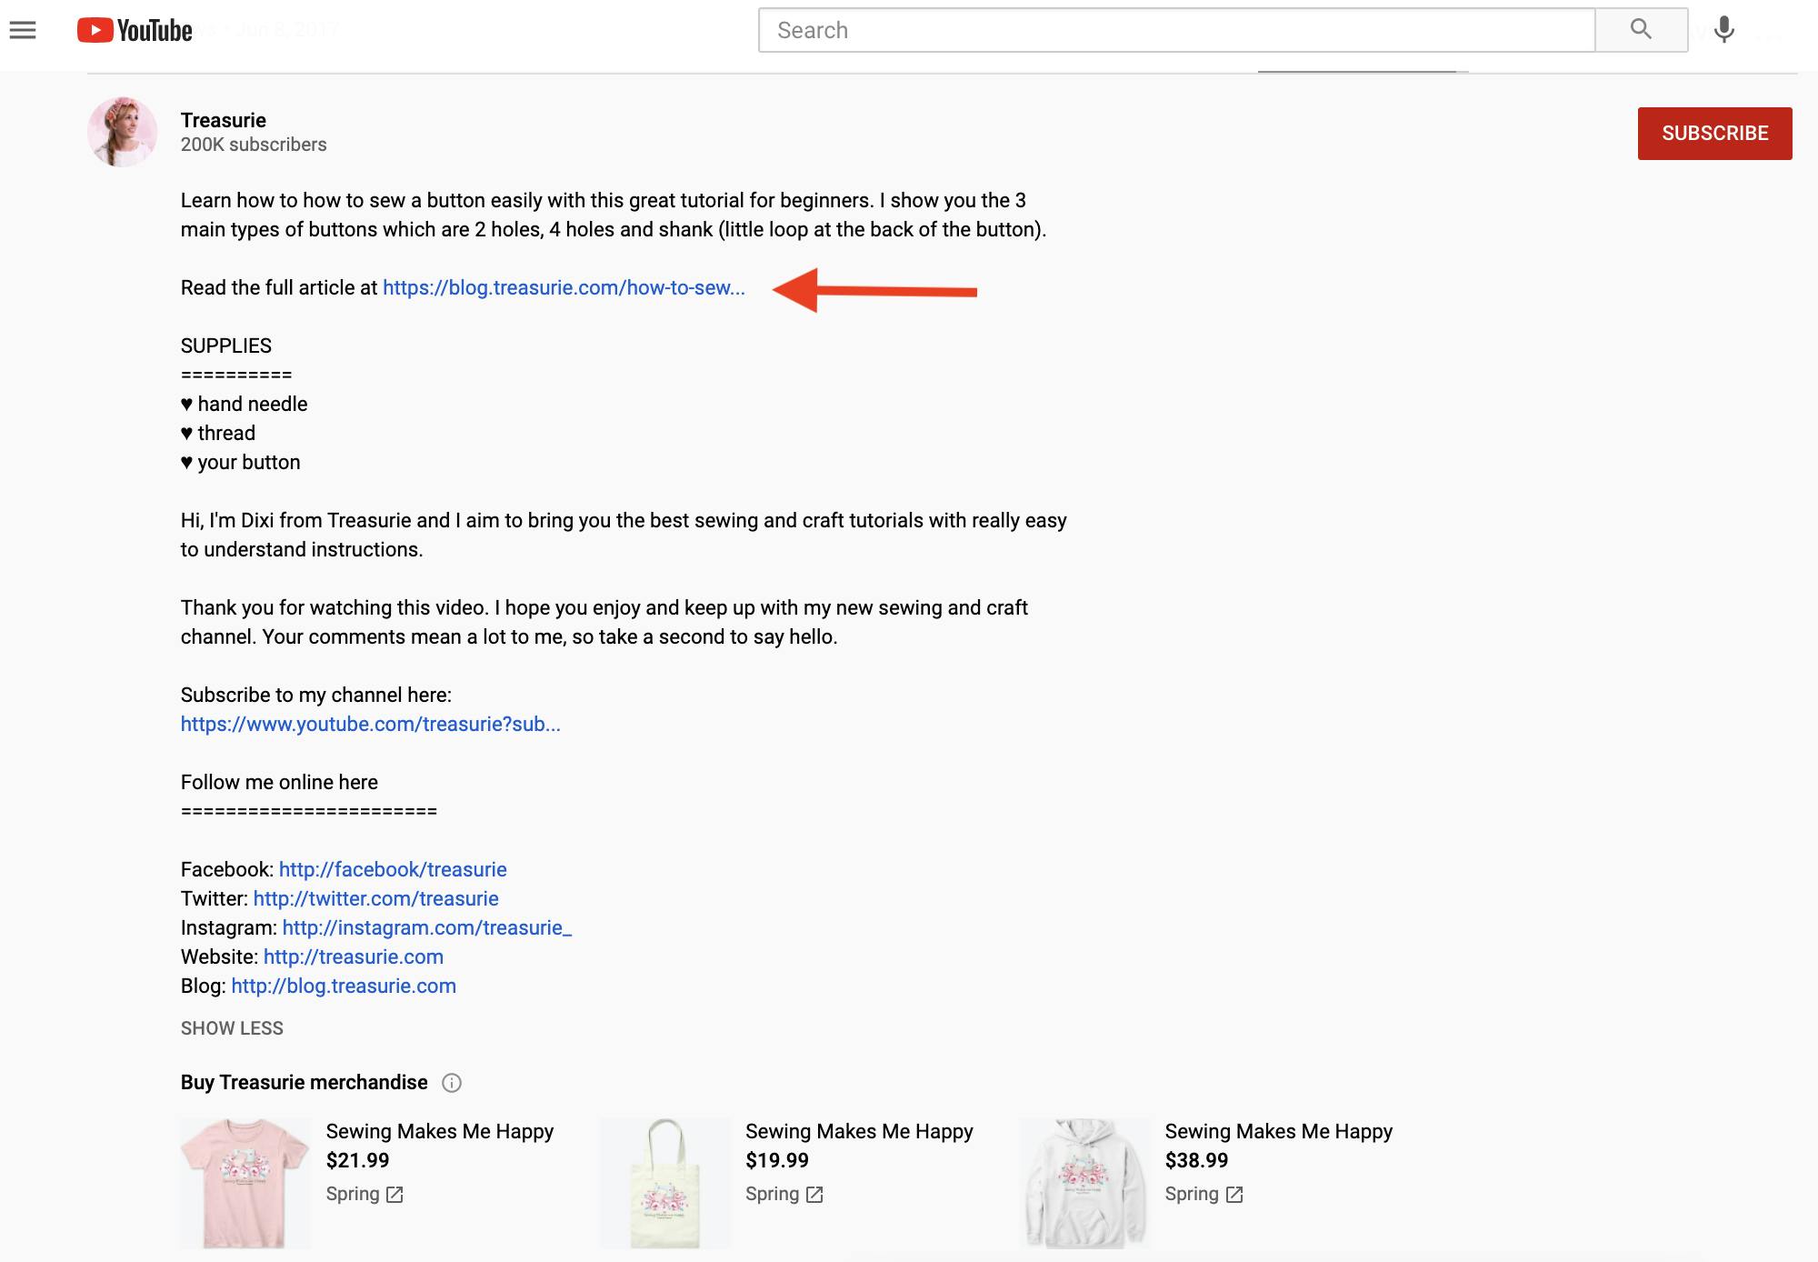Image resolution: width=1818 pixels, height=1262 pixels.
Task: Click the SUPPLIES heading text
Action: (226, 346)
